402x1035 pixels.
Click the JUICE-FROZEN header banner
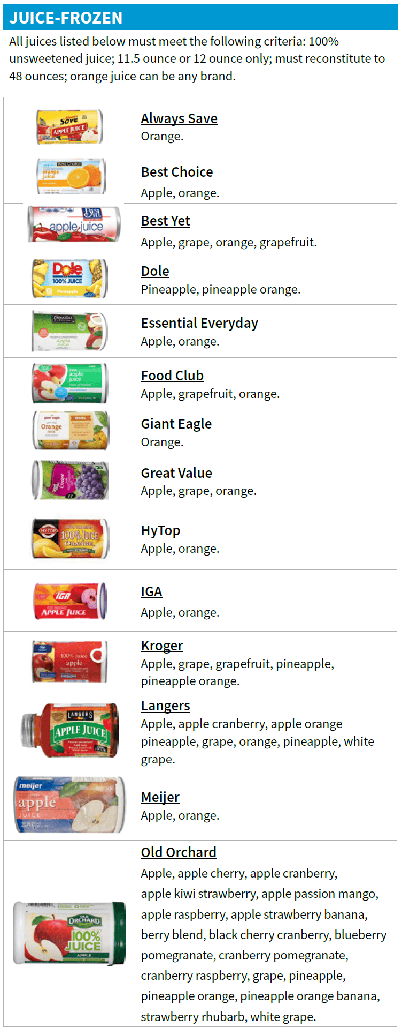[x=200, y=18]
